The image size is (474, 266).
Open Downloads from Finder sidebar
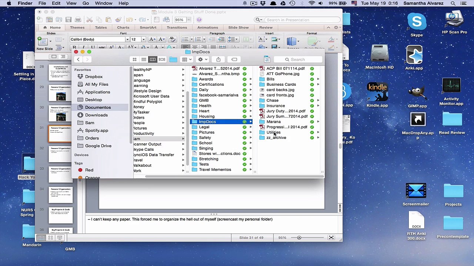pos(96,115)
